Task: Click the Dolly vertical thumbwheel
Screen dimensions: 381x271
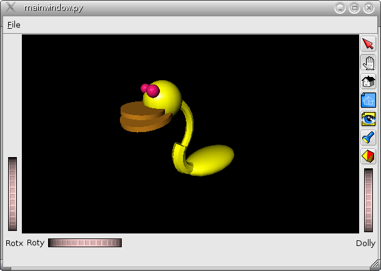Action: 369,200
